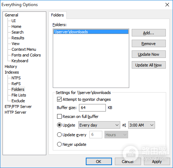The width and height of the screenshot is (173, 168).
Task: Open the Hours unit dropdown
Action: pos(116,135)
